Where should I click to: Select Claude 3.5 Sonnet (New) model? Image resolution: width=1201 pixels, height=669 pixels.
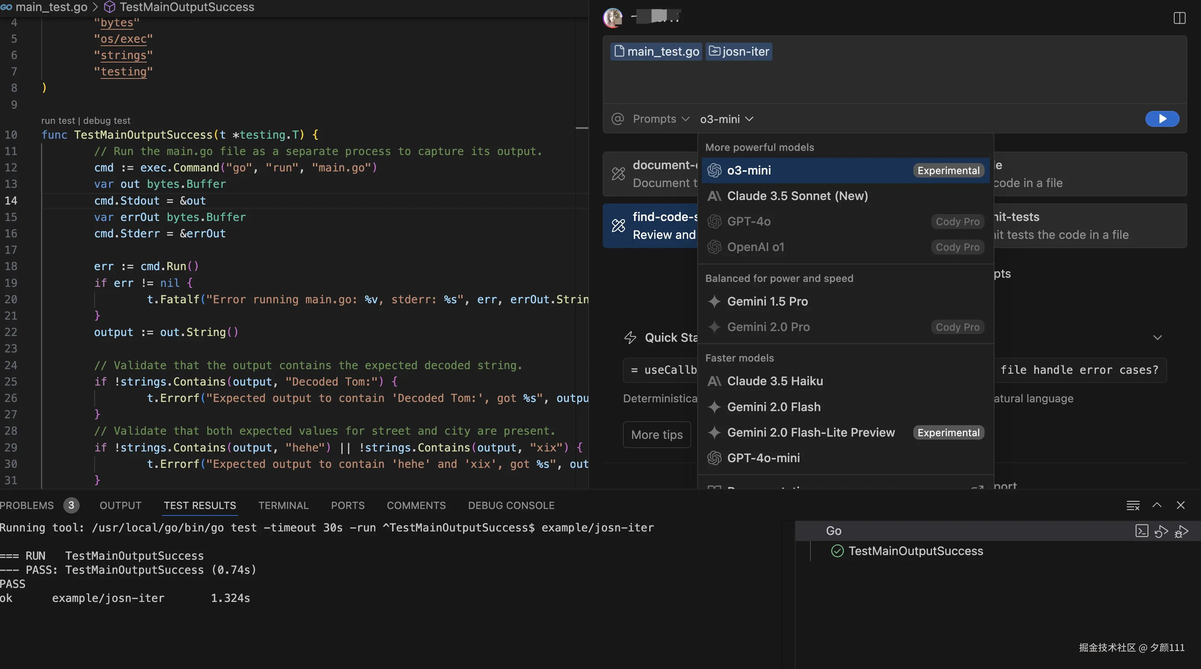pos(797,196)
